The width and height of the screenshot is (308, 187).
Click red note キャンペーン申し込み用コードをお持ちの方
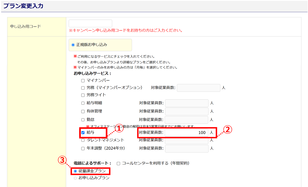click(126, 30)
